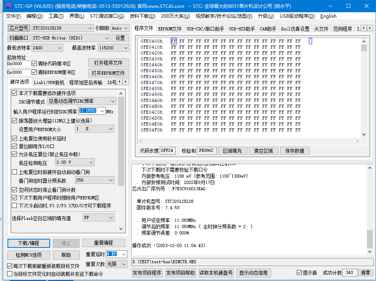The width and height of the screenshot is (376, 281).
Task: Toggle 复位脚用作I/O口 checkbox
Action: [14, 146]
